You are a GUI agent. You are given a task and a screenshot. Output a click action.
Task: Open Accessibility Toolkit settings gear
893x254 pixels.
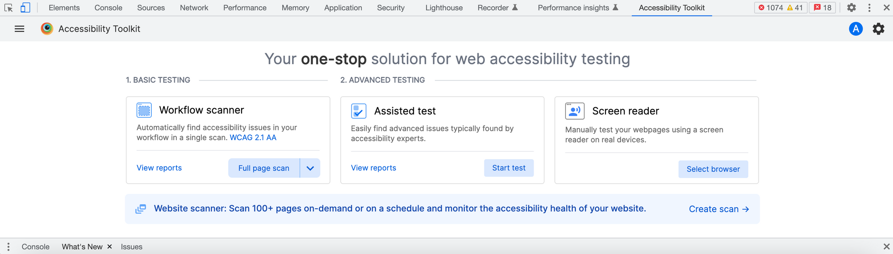[x=878, y=29]
